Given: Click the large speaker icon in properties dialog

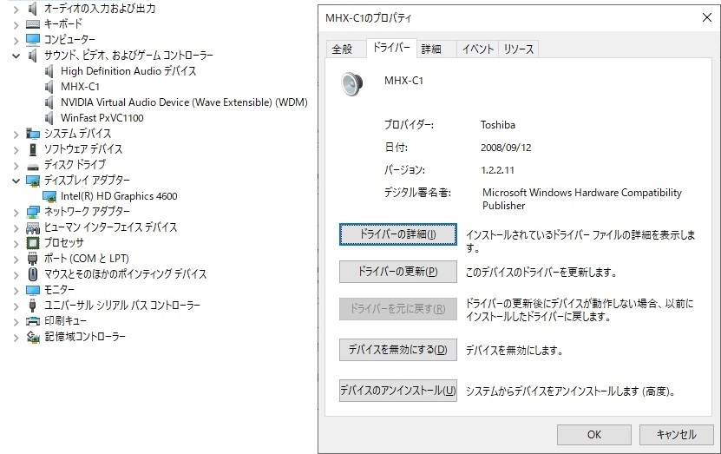Looking at the screenshot, I should coord(351,83).
